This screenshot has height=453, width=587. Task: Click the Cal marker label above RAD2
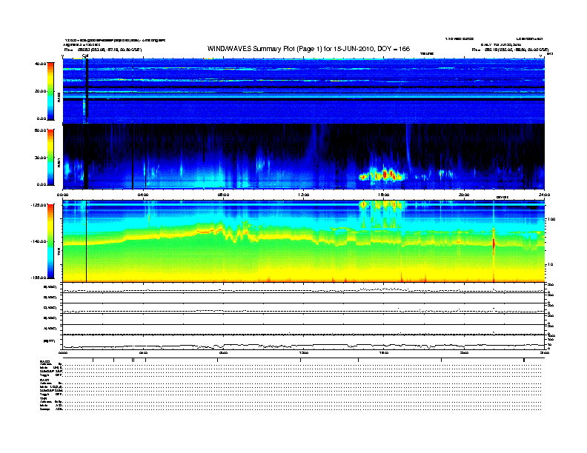85,56
